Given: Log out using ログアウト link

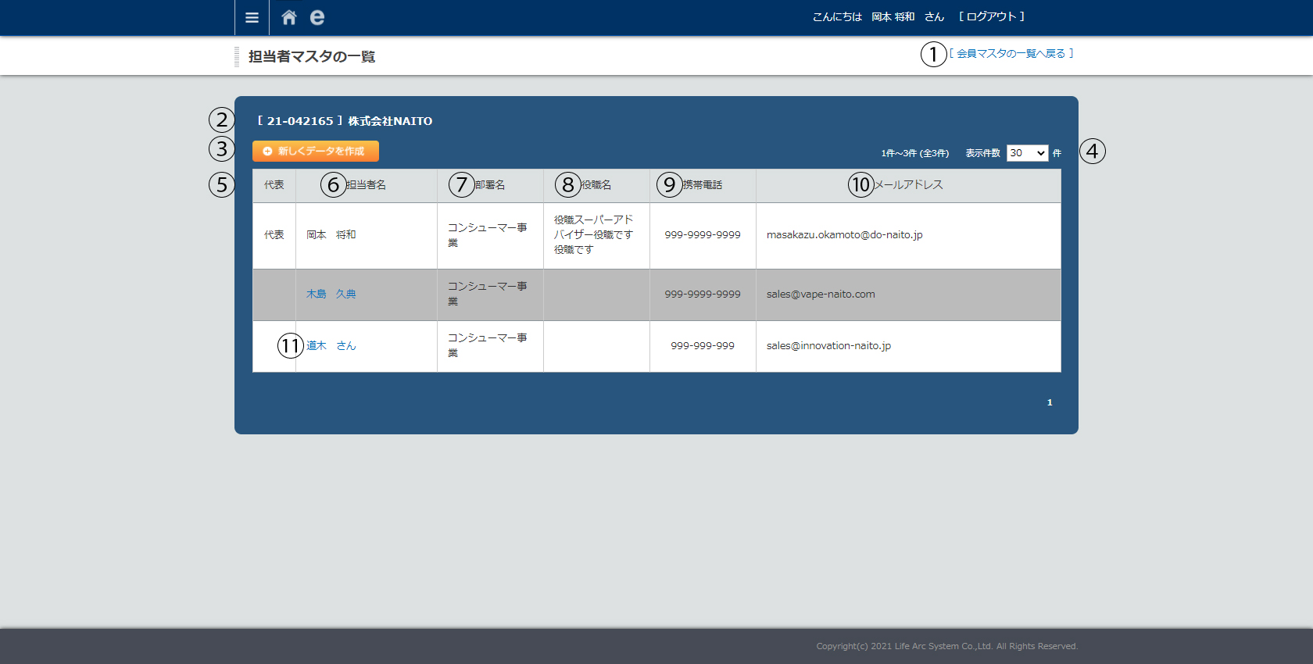Looking at the screenshot, I should 991,16.
